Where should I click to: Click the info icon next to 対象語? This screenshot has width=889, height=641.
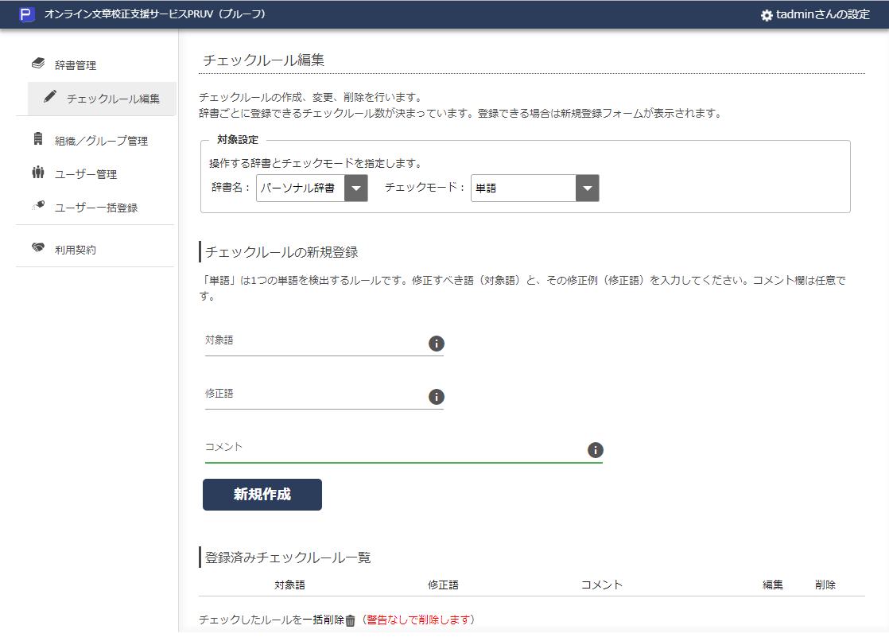pyautogui.click(x=437, y=344)
